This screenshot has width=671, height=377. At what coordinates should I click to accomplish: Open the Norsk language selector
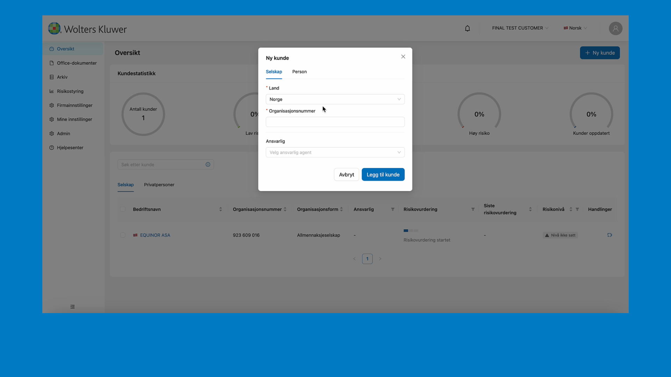click(575, 28)
